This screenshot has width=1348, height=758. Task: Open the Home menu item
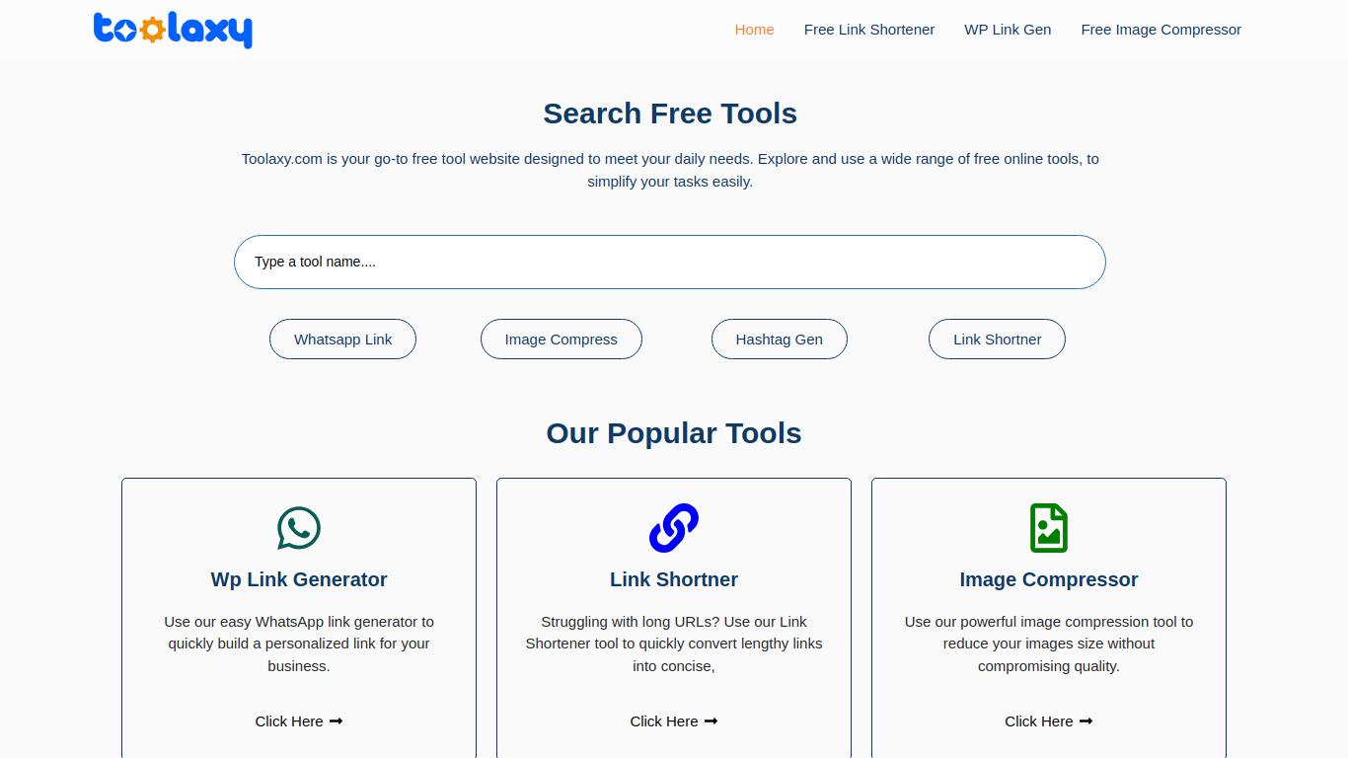pyautogui.click(x=754, y=30)
